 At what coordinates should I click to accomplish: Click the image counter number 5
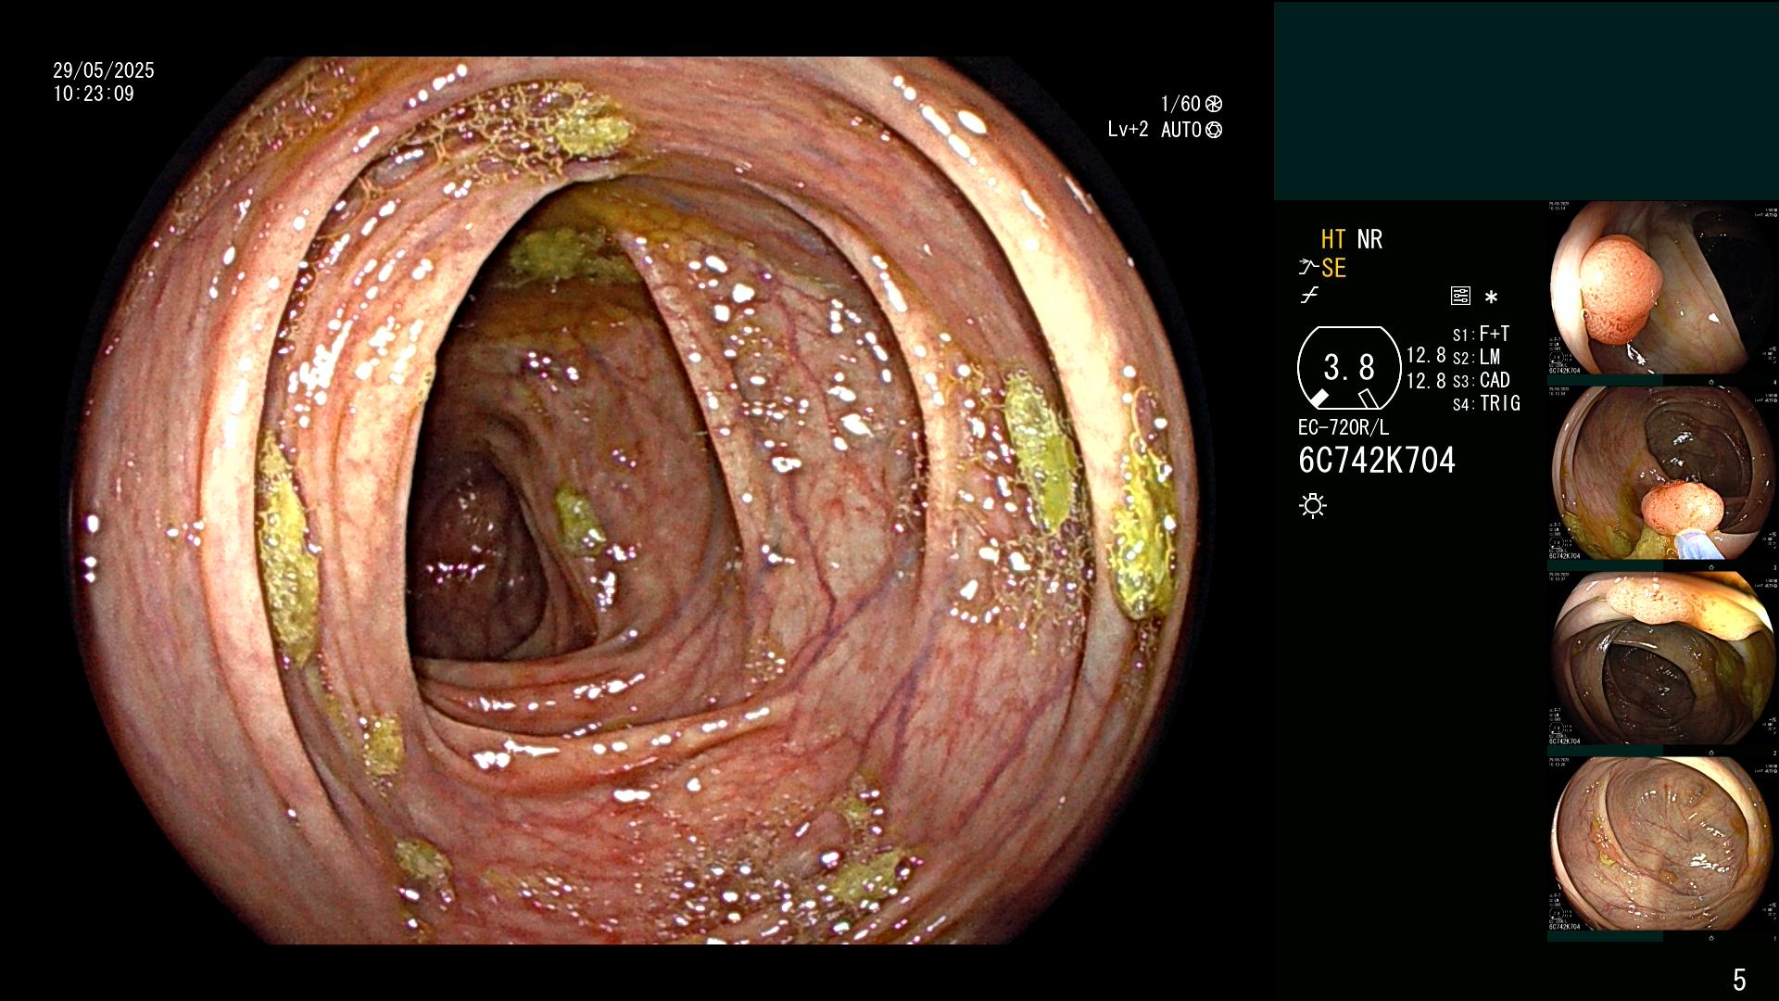point(1739,980)
